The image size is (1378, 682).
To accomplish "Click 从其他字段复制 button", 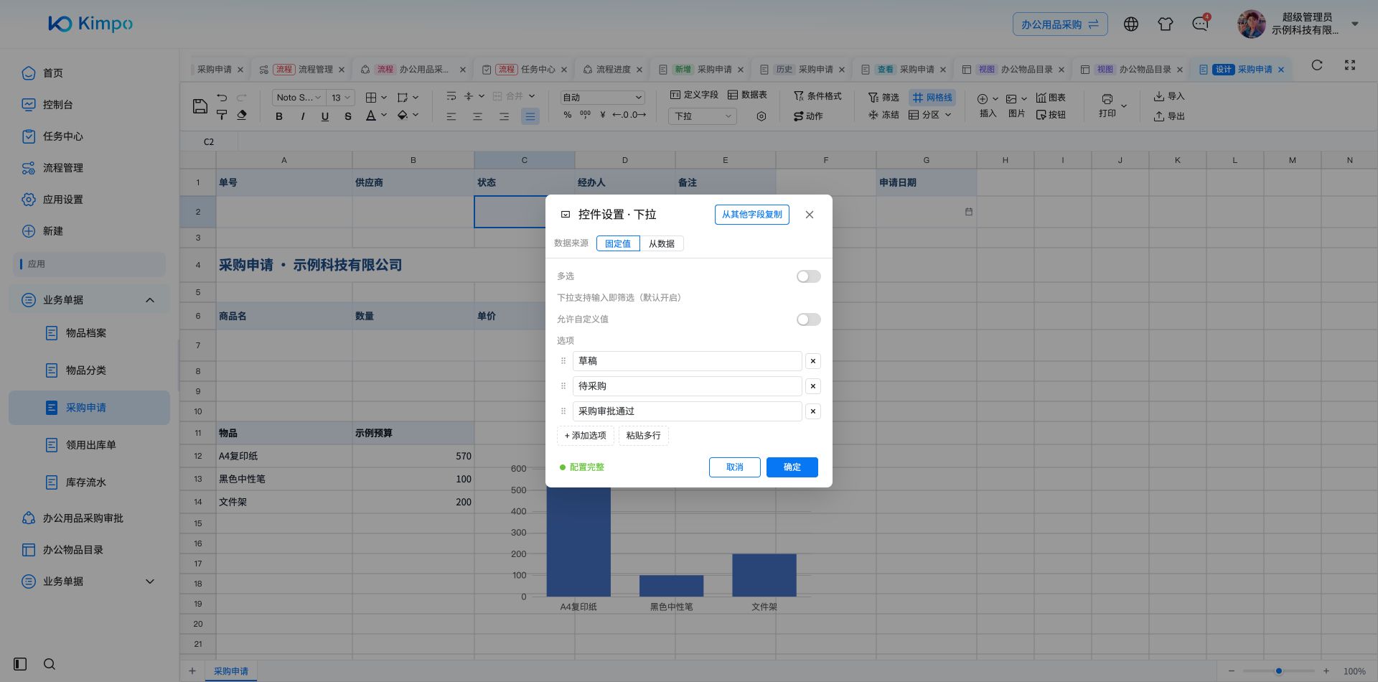I will (x=752, y=215).
